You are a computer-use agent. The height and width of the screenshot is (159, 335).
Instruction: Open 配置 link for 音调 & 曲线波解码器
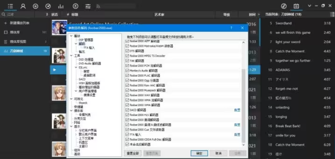pyautogui.click(x=237, y=125)
